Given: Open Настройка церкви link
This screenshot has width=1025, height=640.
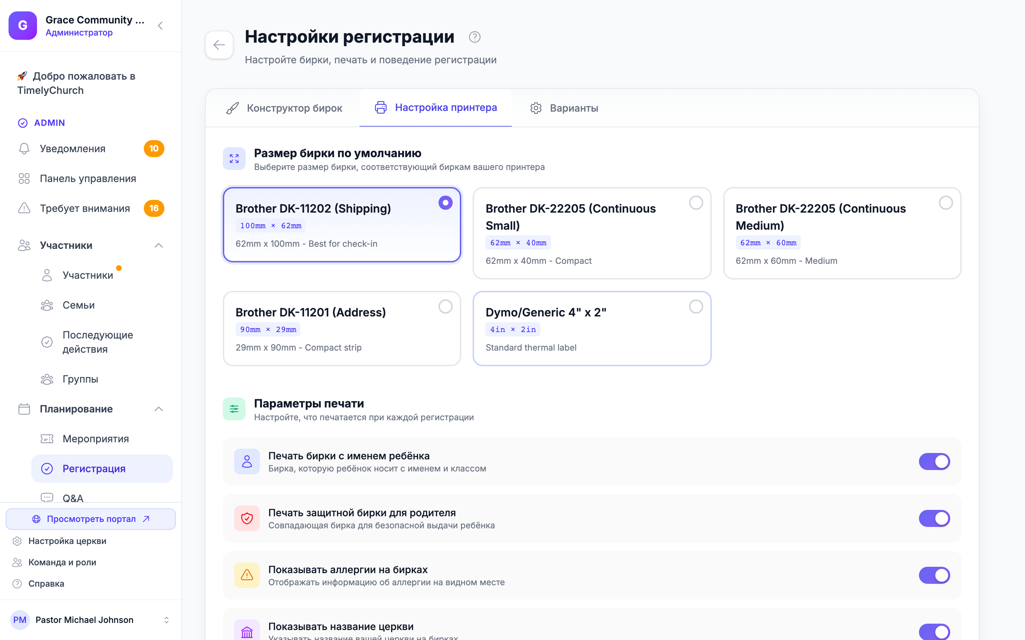Looking at the screenshot, I should (x=67, y=541).
